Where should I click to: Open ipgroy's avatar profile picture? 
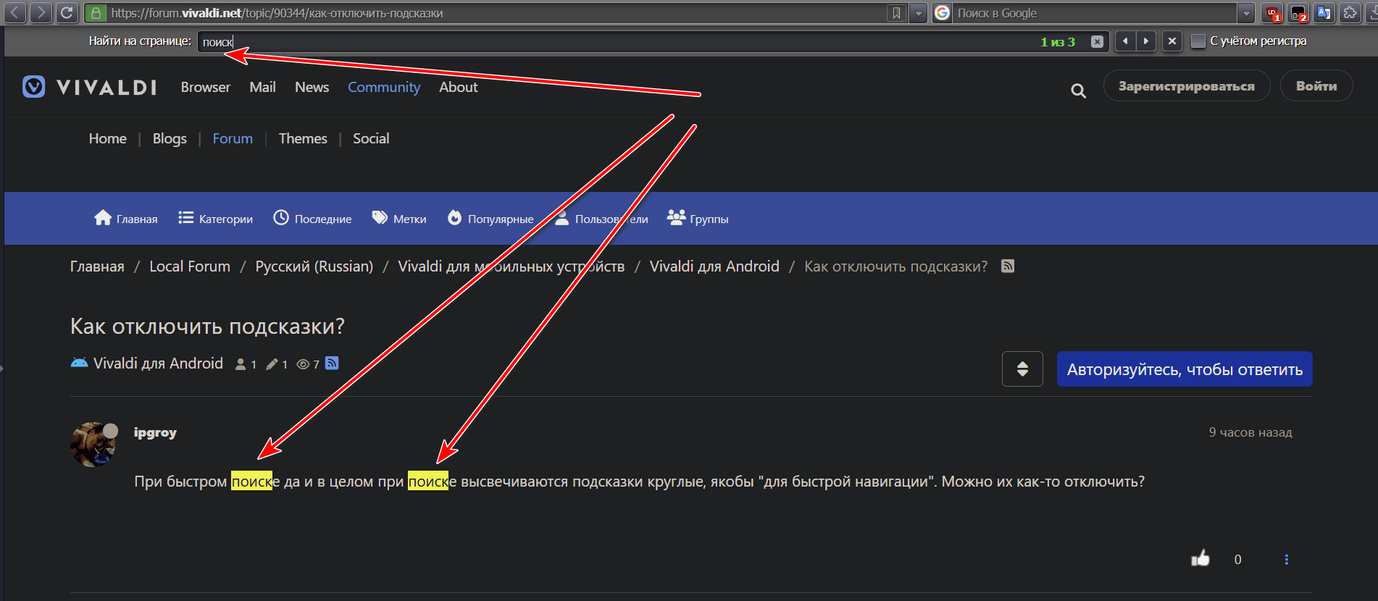93,445
